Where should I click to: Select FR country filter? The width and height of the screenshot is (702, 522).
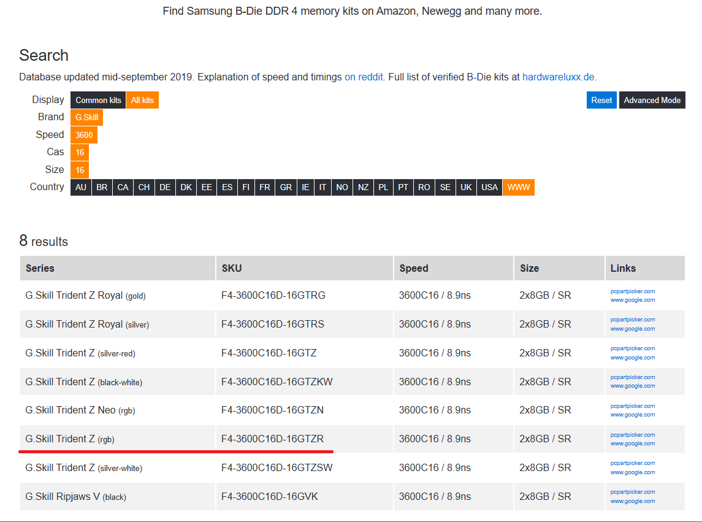click(x=265, y=187)
